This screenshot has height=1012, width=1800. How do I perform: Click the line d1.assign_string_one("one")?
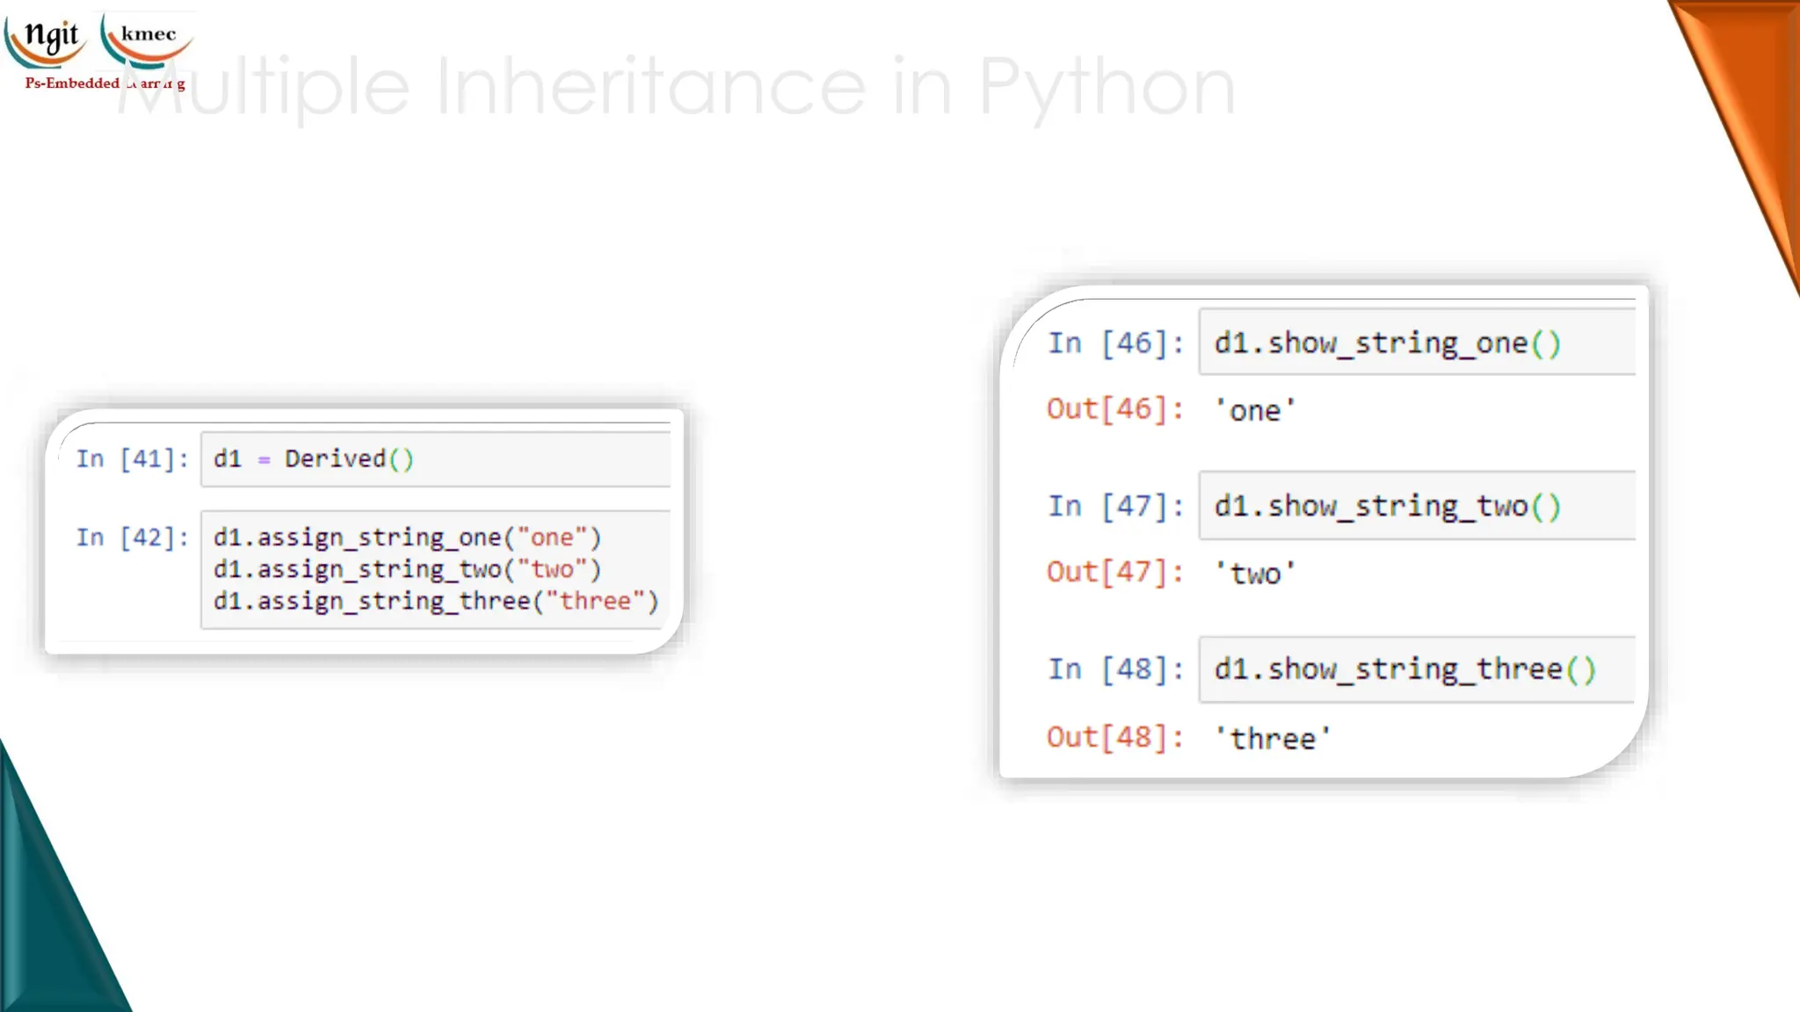tap(407, 538)
